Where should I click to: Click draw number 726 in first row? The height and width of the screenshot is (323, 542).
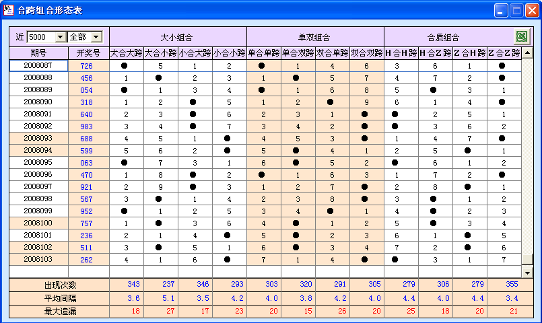tap(87, 65)
